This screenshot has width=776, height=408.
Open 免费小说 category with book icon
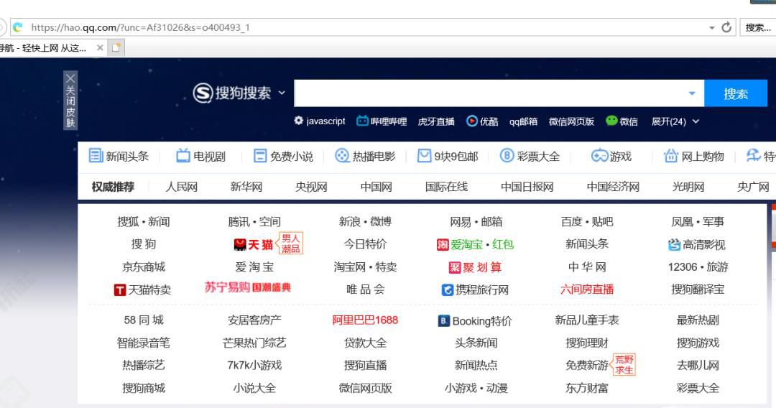(283, 157)
